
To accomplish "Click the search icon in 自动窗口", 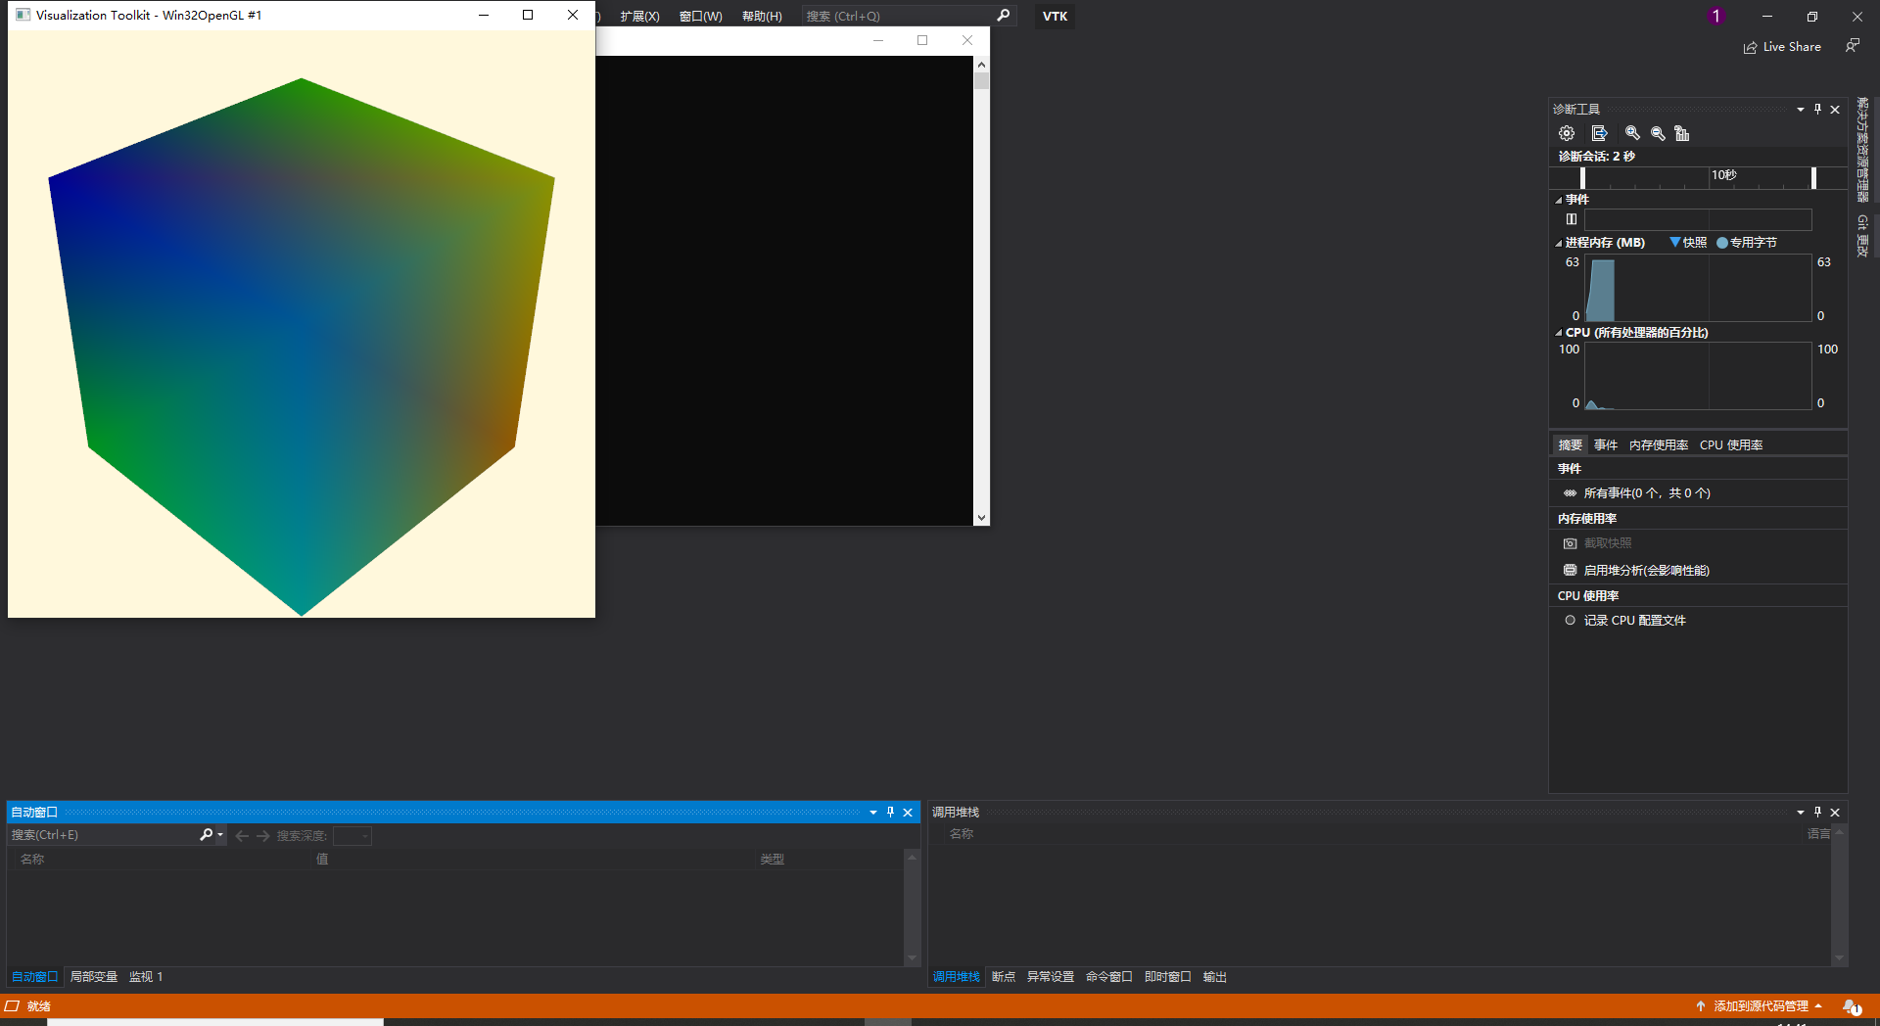I will click(206, 835).
